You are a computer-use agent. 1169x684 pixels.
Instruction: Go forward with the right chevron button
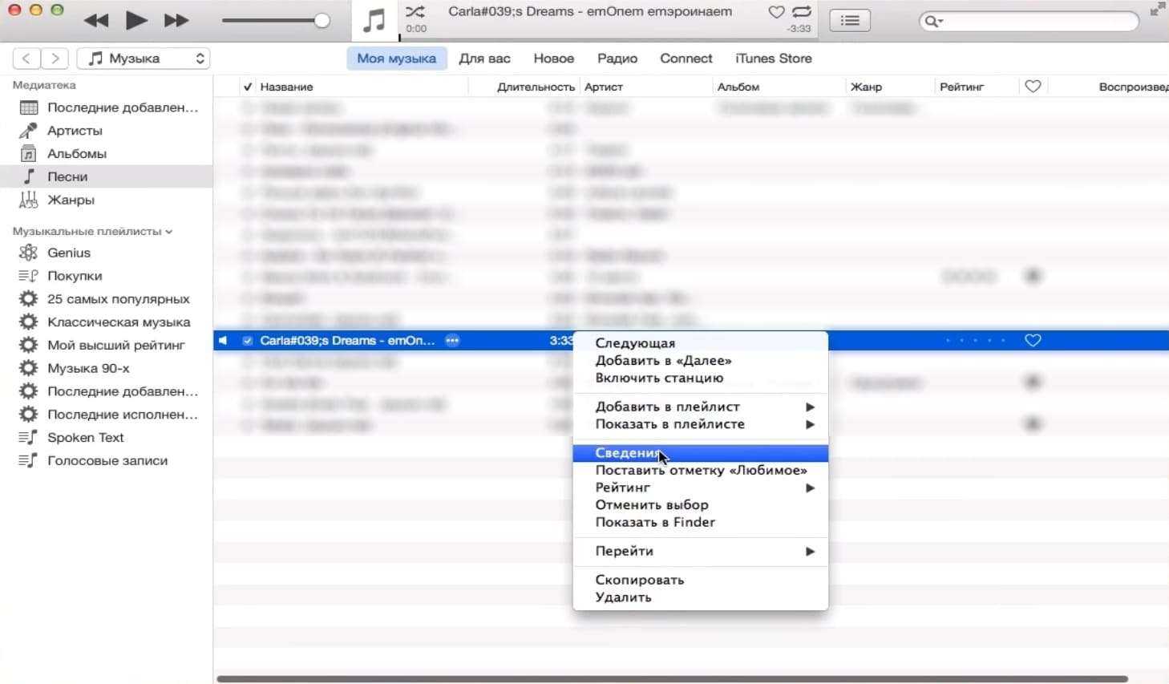[x=55, y=59]
